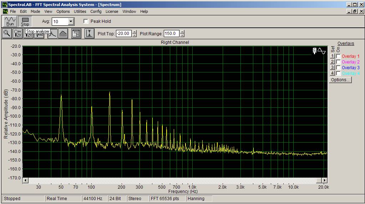This screenshot has width=365, height=204.
Task: Click the 24 Bit status entry
Action: [x=117, y=199]
